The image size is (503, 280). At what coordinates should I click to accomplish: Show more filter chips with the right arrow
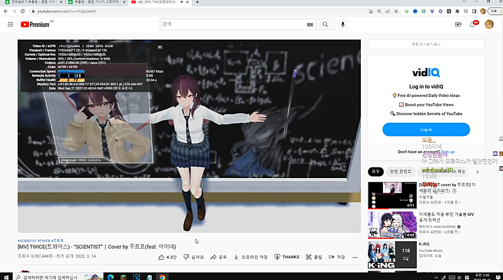[x=477, y=172]
